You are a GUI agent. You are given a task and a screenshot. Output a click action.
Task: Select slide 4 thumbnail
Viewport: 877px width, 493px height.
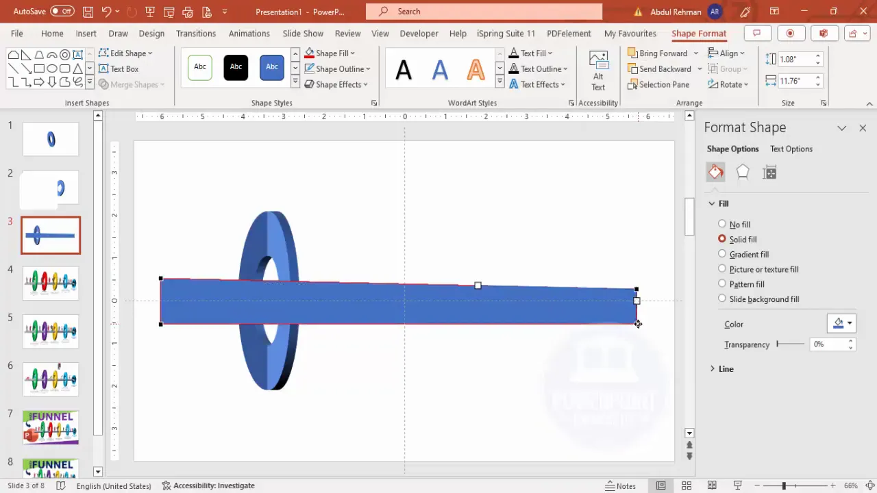(x=51, y=283)
